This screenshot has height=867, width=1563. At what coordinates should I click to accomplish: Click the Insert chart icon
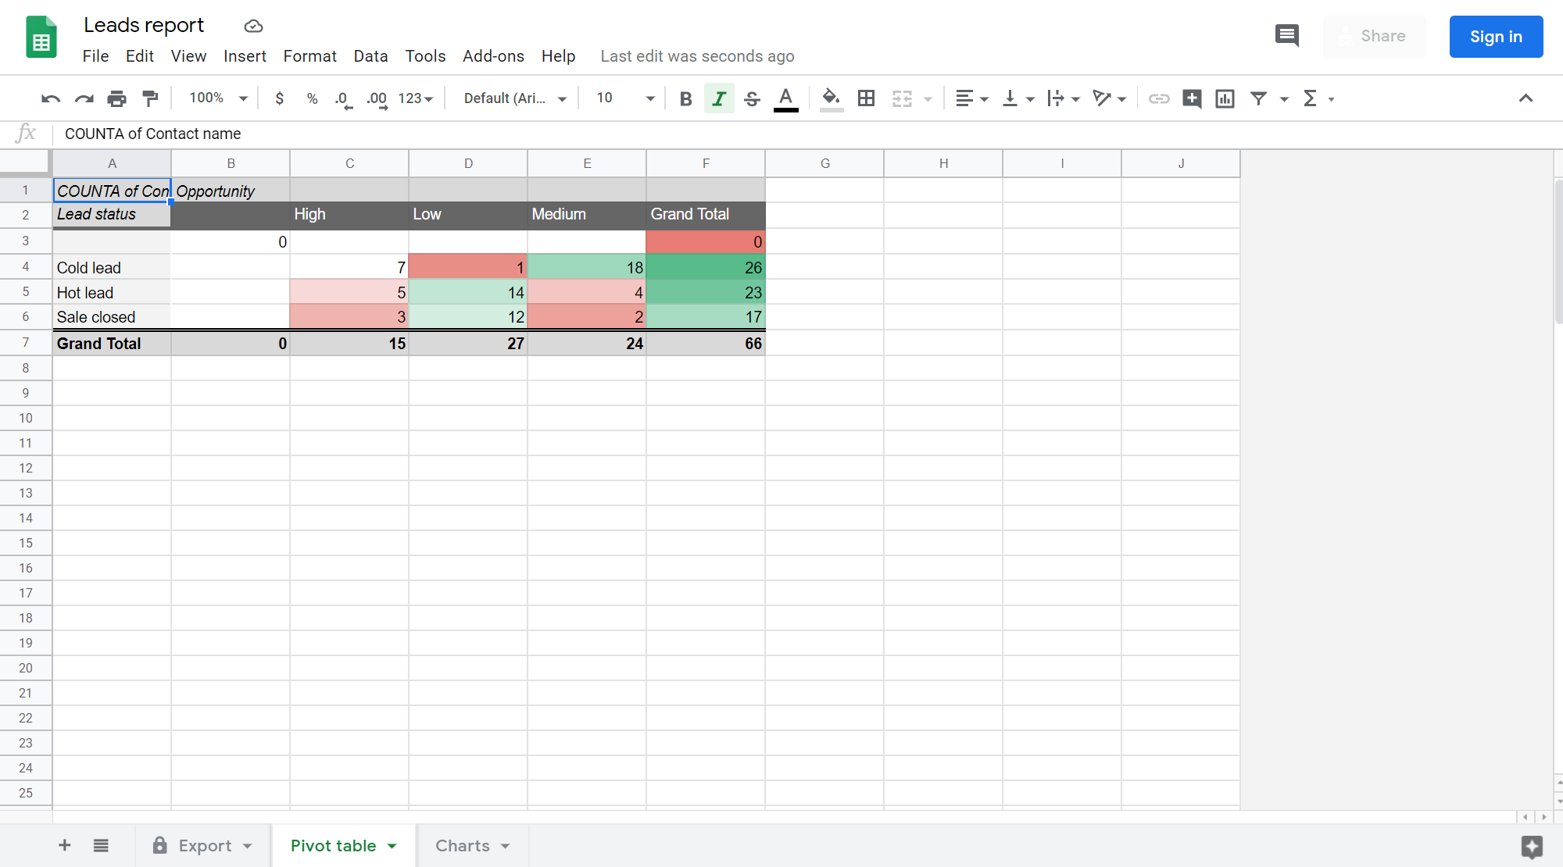pos(1225,98)
